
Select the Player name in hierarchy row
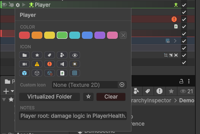(43, 5)
